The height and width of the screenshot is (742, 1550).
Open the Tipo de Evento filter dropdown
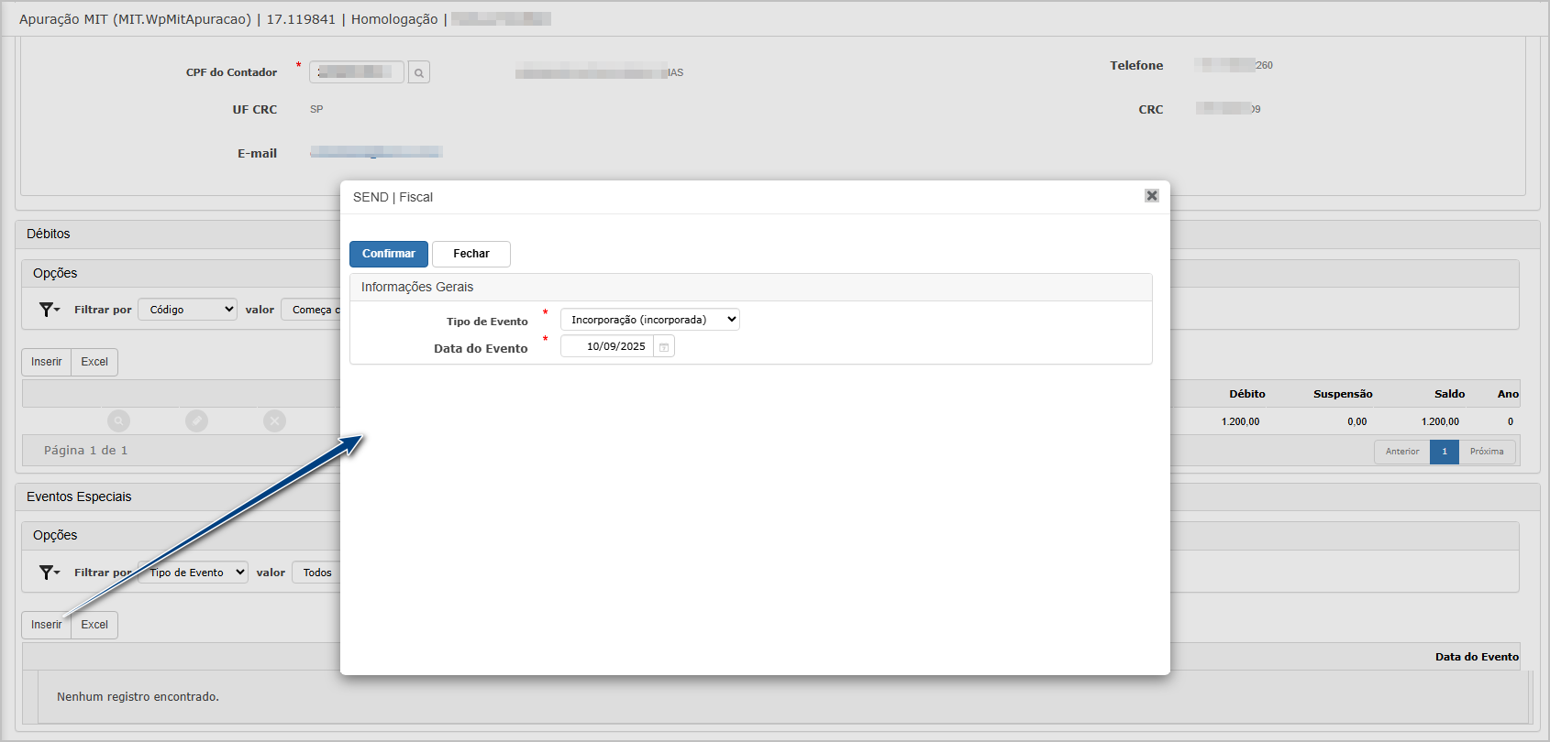click(194, 573)
